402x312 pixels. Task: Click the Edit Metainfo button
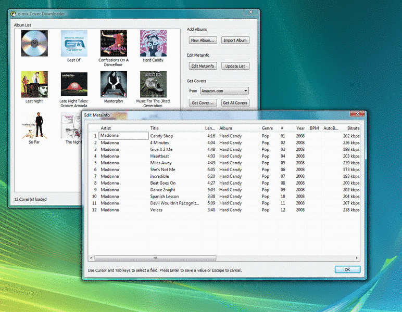pos(203,66)
